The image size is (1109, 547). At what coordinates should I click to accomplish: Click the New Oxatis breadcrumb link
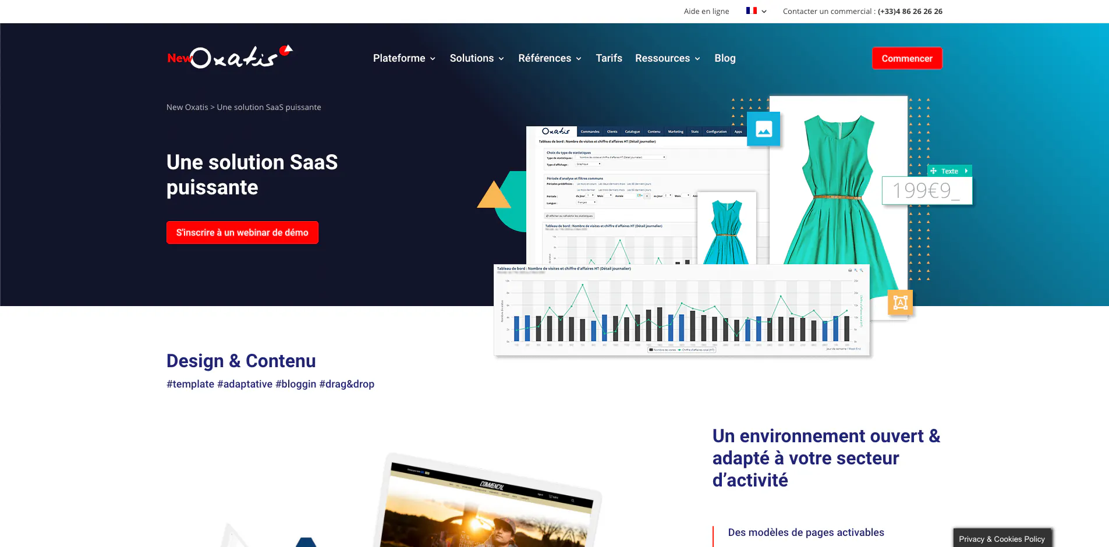pyautogui.click(x=187, y=107)
